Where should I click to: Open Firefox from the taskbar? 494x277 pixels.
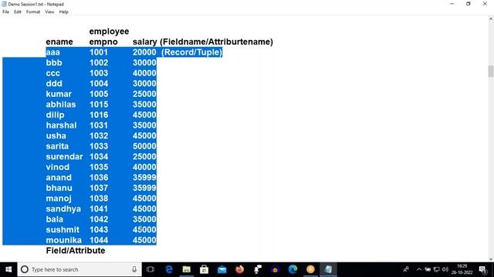pyautogui.click(x=239, y=269)
